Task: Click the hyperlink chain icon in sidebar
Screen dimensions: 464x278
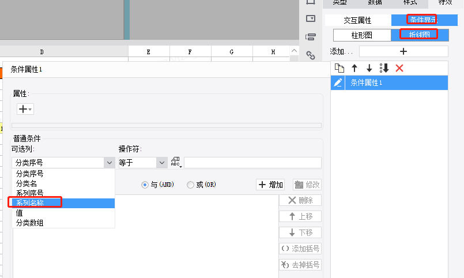Action: [311, 55]
